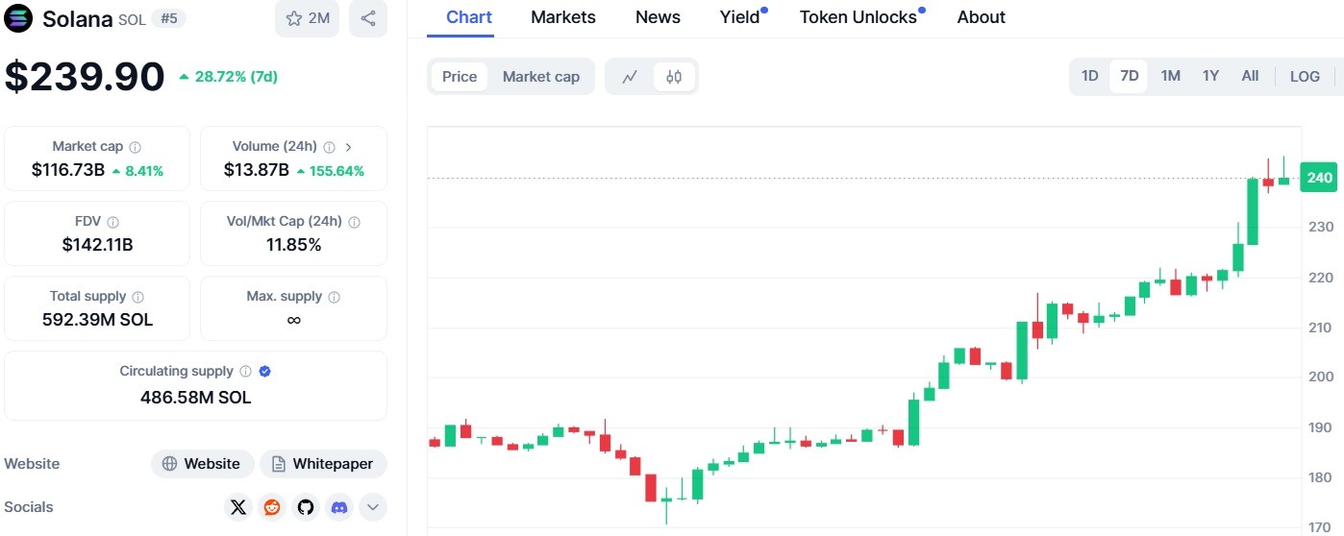
Task: Click info icon beside Market cap
Action: tap(136, 147)
